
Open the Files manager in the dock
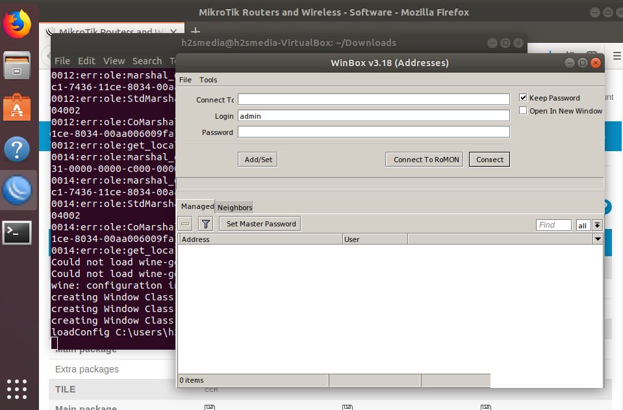[x=17, y=66]
